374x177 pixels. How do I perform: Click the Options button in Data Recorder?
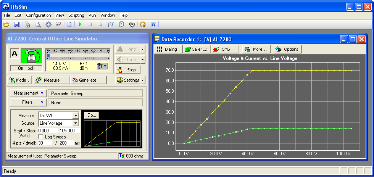287,49
